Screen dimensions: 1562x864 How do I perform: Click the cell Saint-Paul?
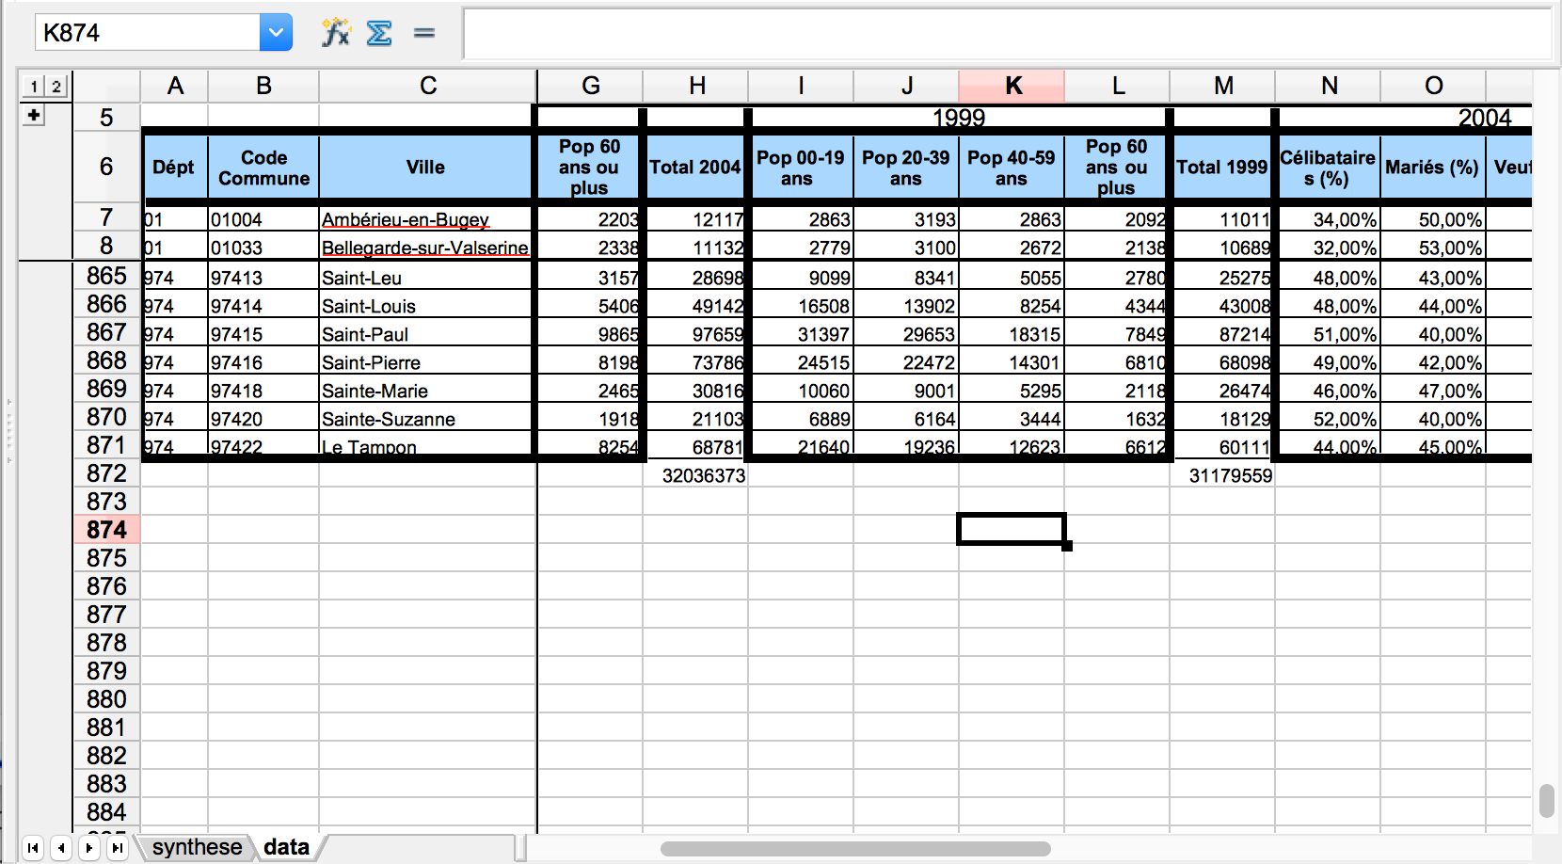(x=426, y=334)
